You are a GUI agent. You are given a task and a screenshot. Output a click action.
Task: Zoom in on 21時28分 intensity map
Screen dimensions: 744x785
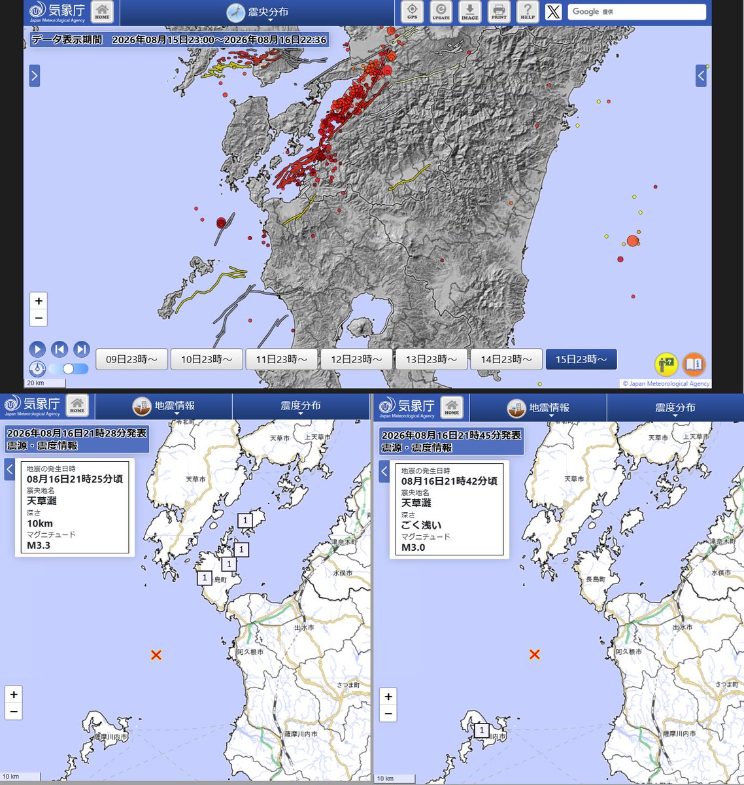[14, 694]
